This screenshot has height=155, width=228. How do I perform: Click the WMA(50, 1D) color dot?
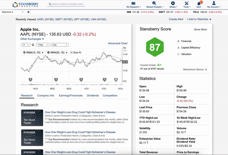click(x=48, y=53)
